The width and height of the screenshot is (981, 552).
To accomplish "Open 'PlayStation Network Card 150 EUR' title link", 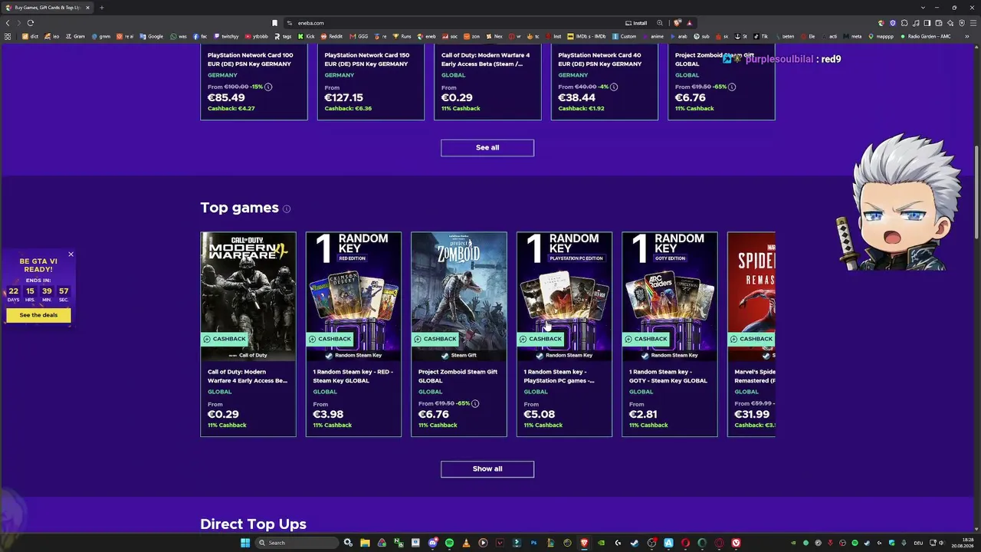I will coord(367,60).
